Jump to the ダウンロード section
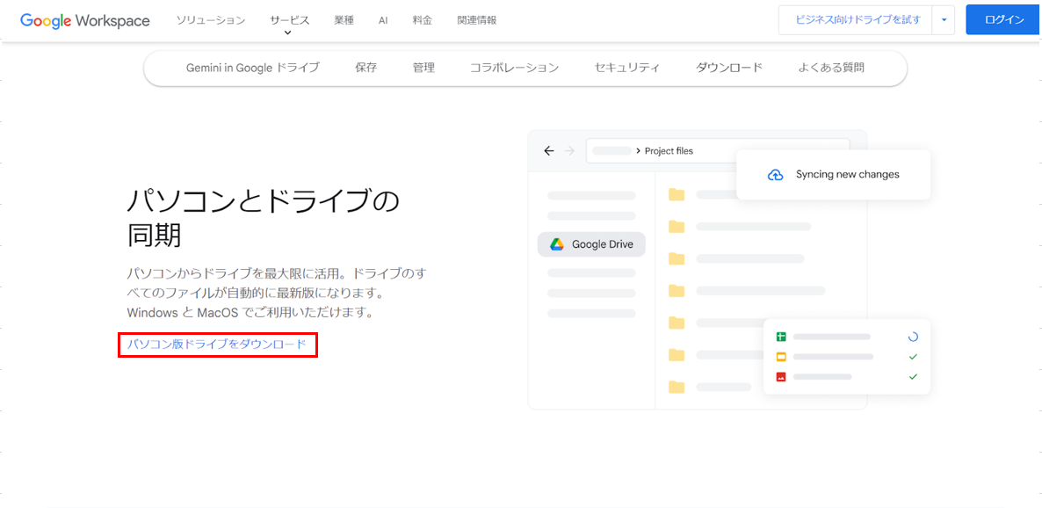1042x508 pixels. (729, 67)
